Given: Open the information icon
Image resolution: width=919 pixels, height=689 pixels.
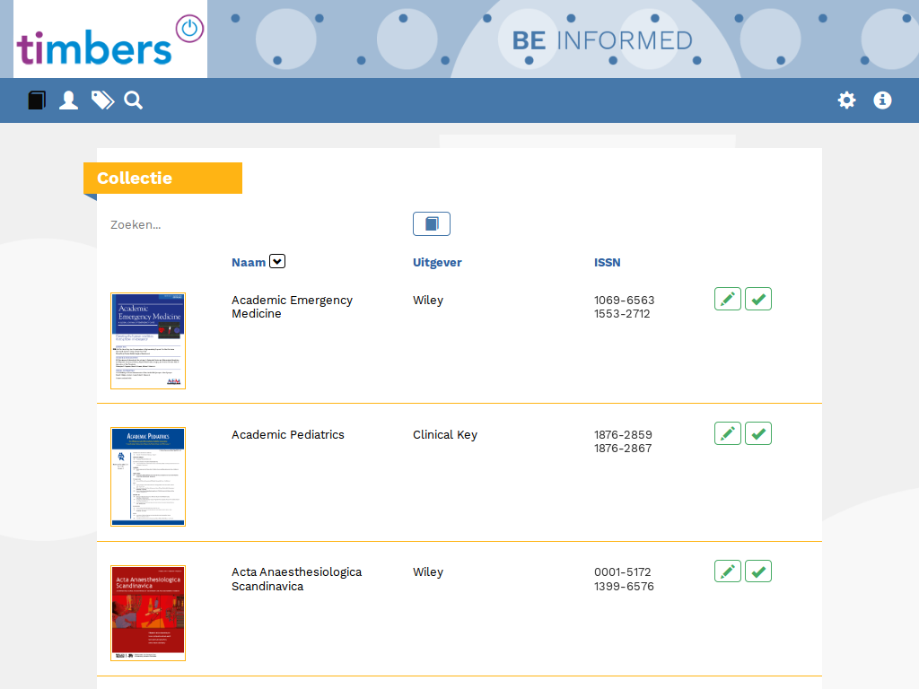Looking at the screenshot, I should click(x=882, y=100).
